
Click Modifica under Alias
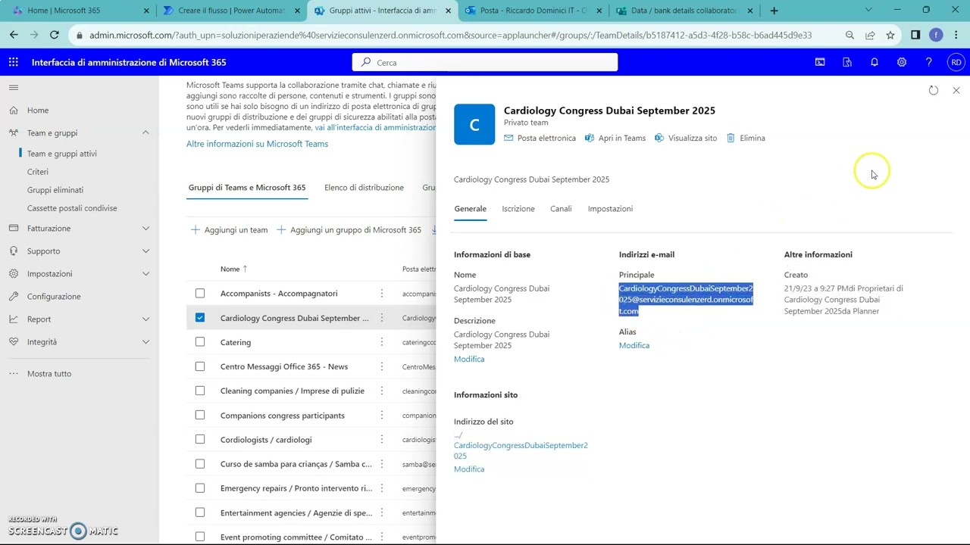(x=634, y=345)
